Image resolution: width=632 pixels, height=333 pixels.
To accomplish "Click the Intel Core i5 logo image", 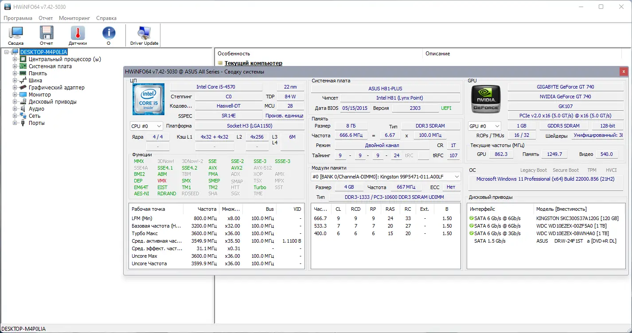I will coord(148,99).
